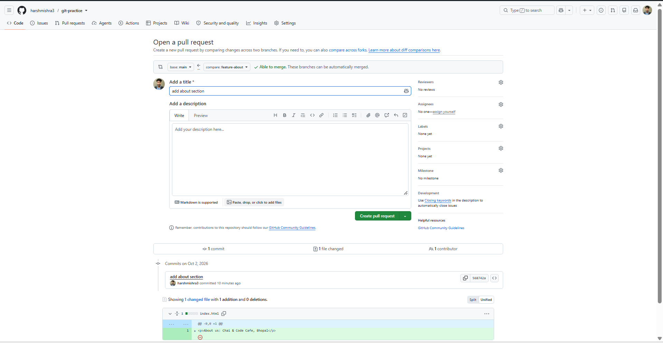Open base: main branch dropdown

(181, 67)
